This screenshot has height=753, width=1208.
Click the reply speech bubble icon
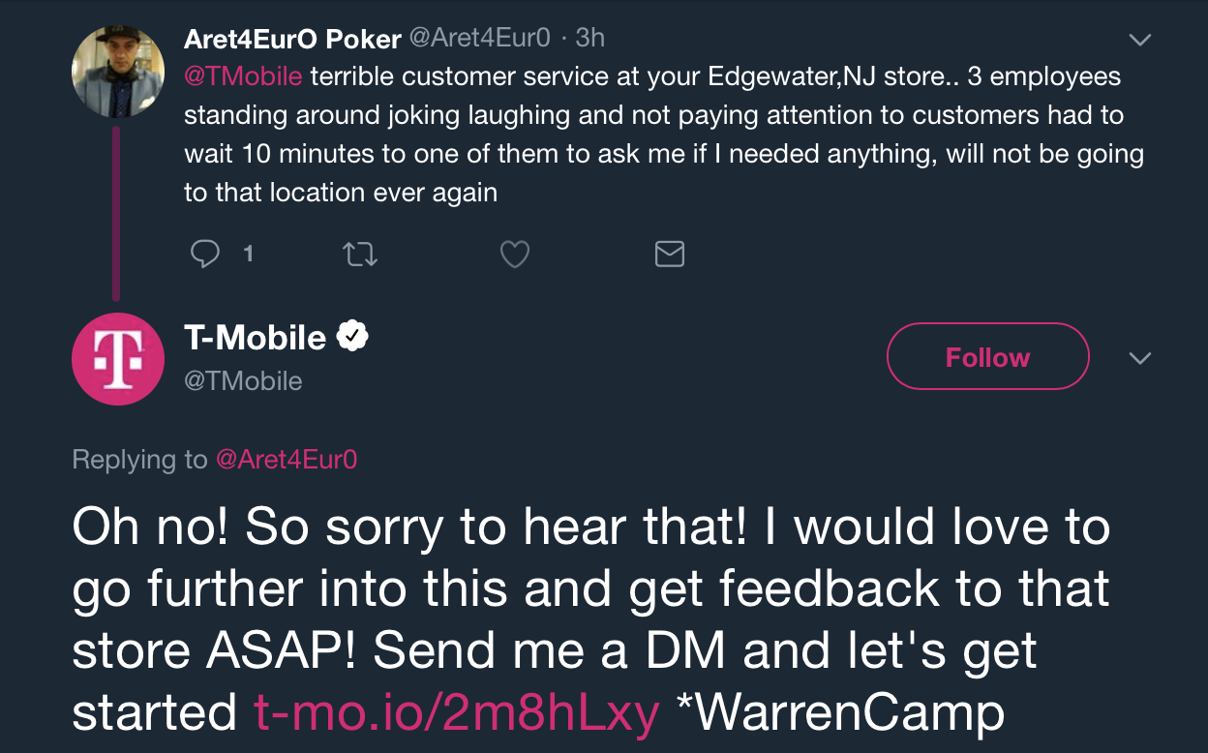[x=204, y=254]
